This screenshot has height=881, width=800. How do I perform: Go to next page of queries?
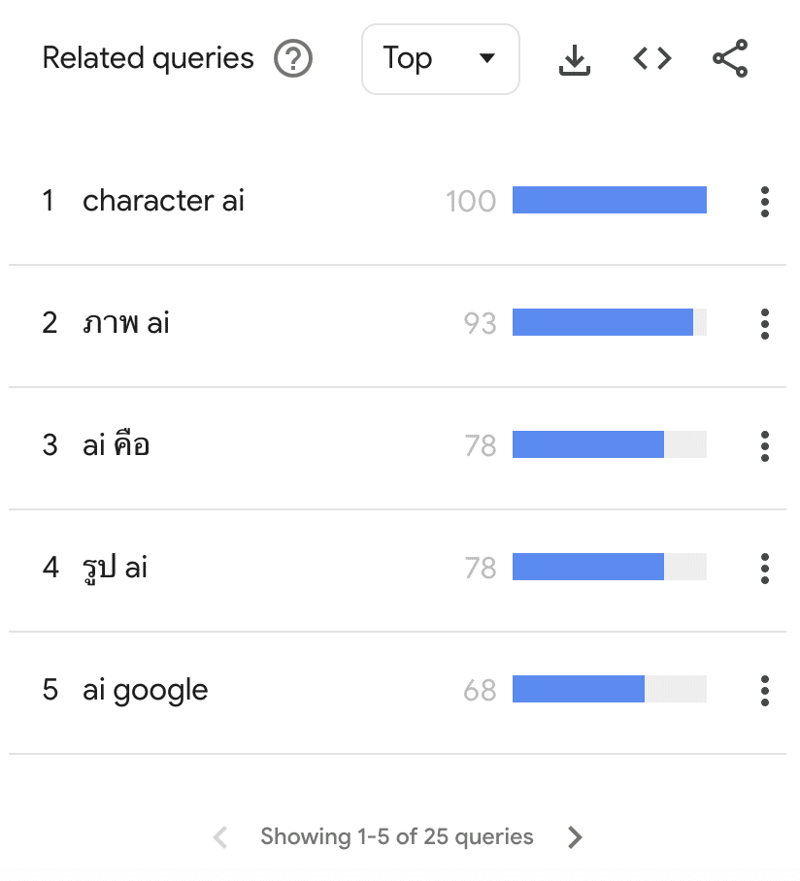tap(575, 837)
